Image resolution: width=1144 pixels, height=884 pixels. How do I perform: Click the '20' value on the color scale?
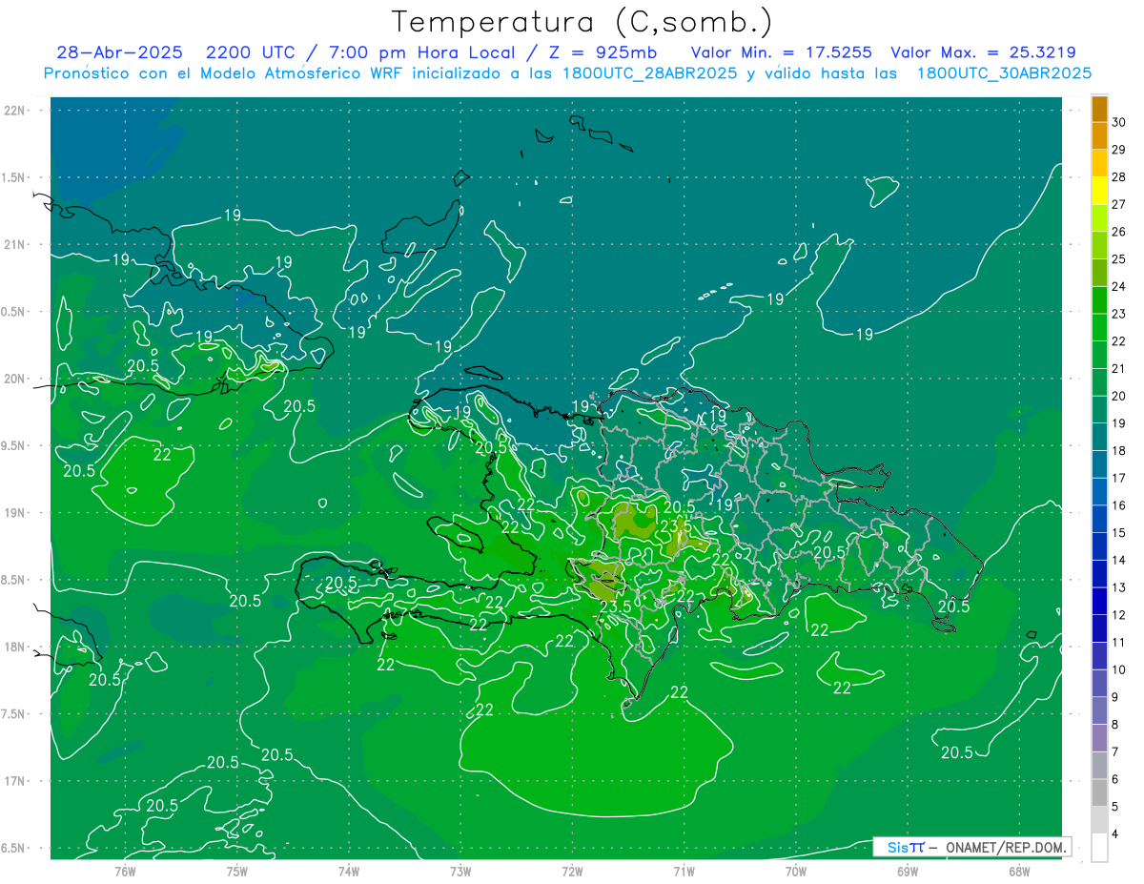1120,396
